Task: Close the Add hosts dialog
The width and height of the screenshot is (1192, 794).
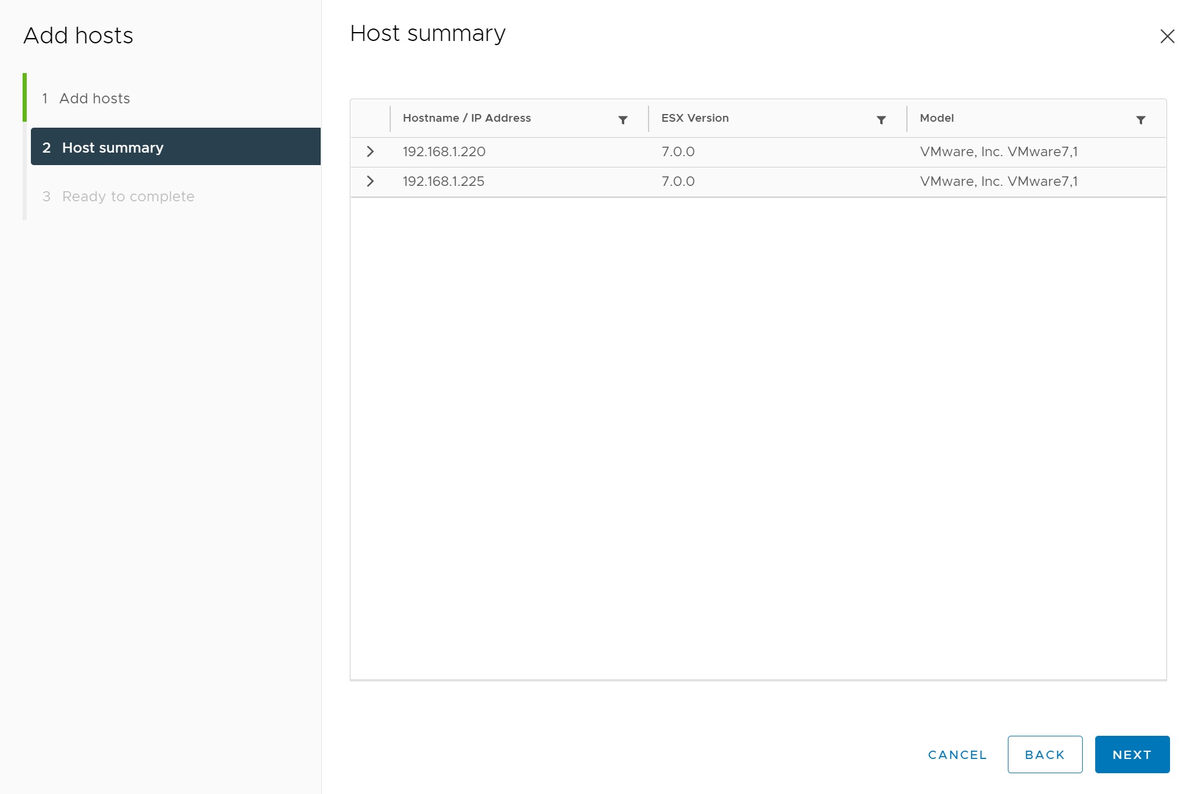Action: tap(1166, 37)
